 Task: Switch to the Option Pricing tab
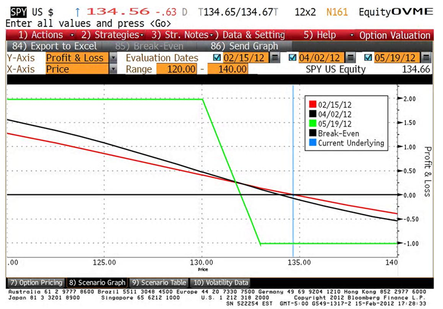pos(36,283)
